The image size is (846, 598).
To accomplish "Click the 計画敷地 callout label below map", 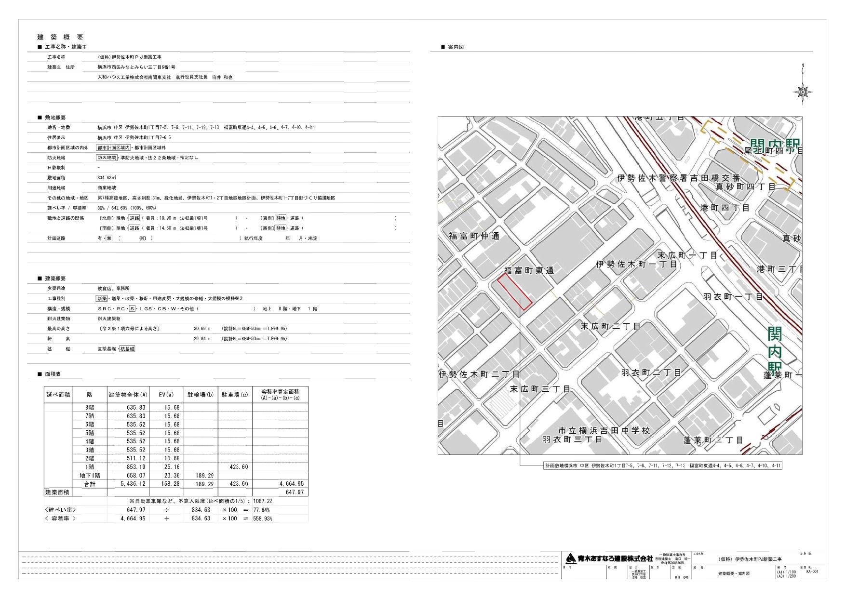I will [663, 466].
